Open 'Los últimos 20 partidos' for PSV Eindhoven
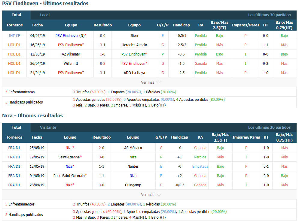 [x=269, y=15]
